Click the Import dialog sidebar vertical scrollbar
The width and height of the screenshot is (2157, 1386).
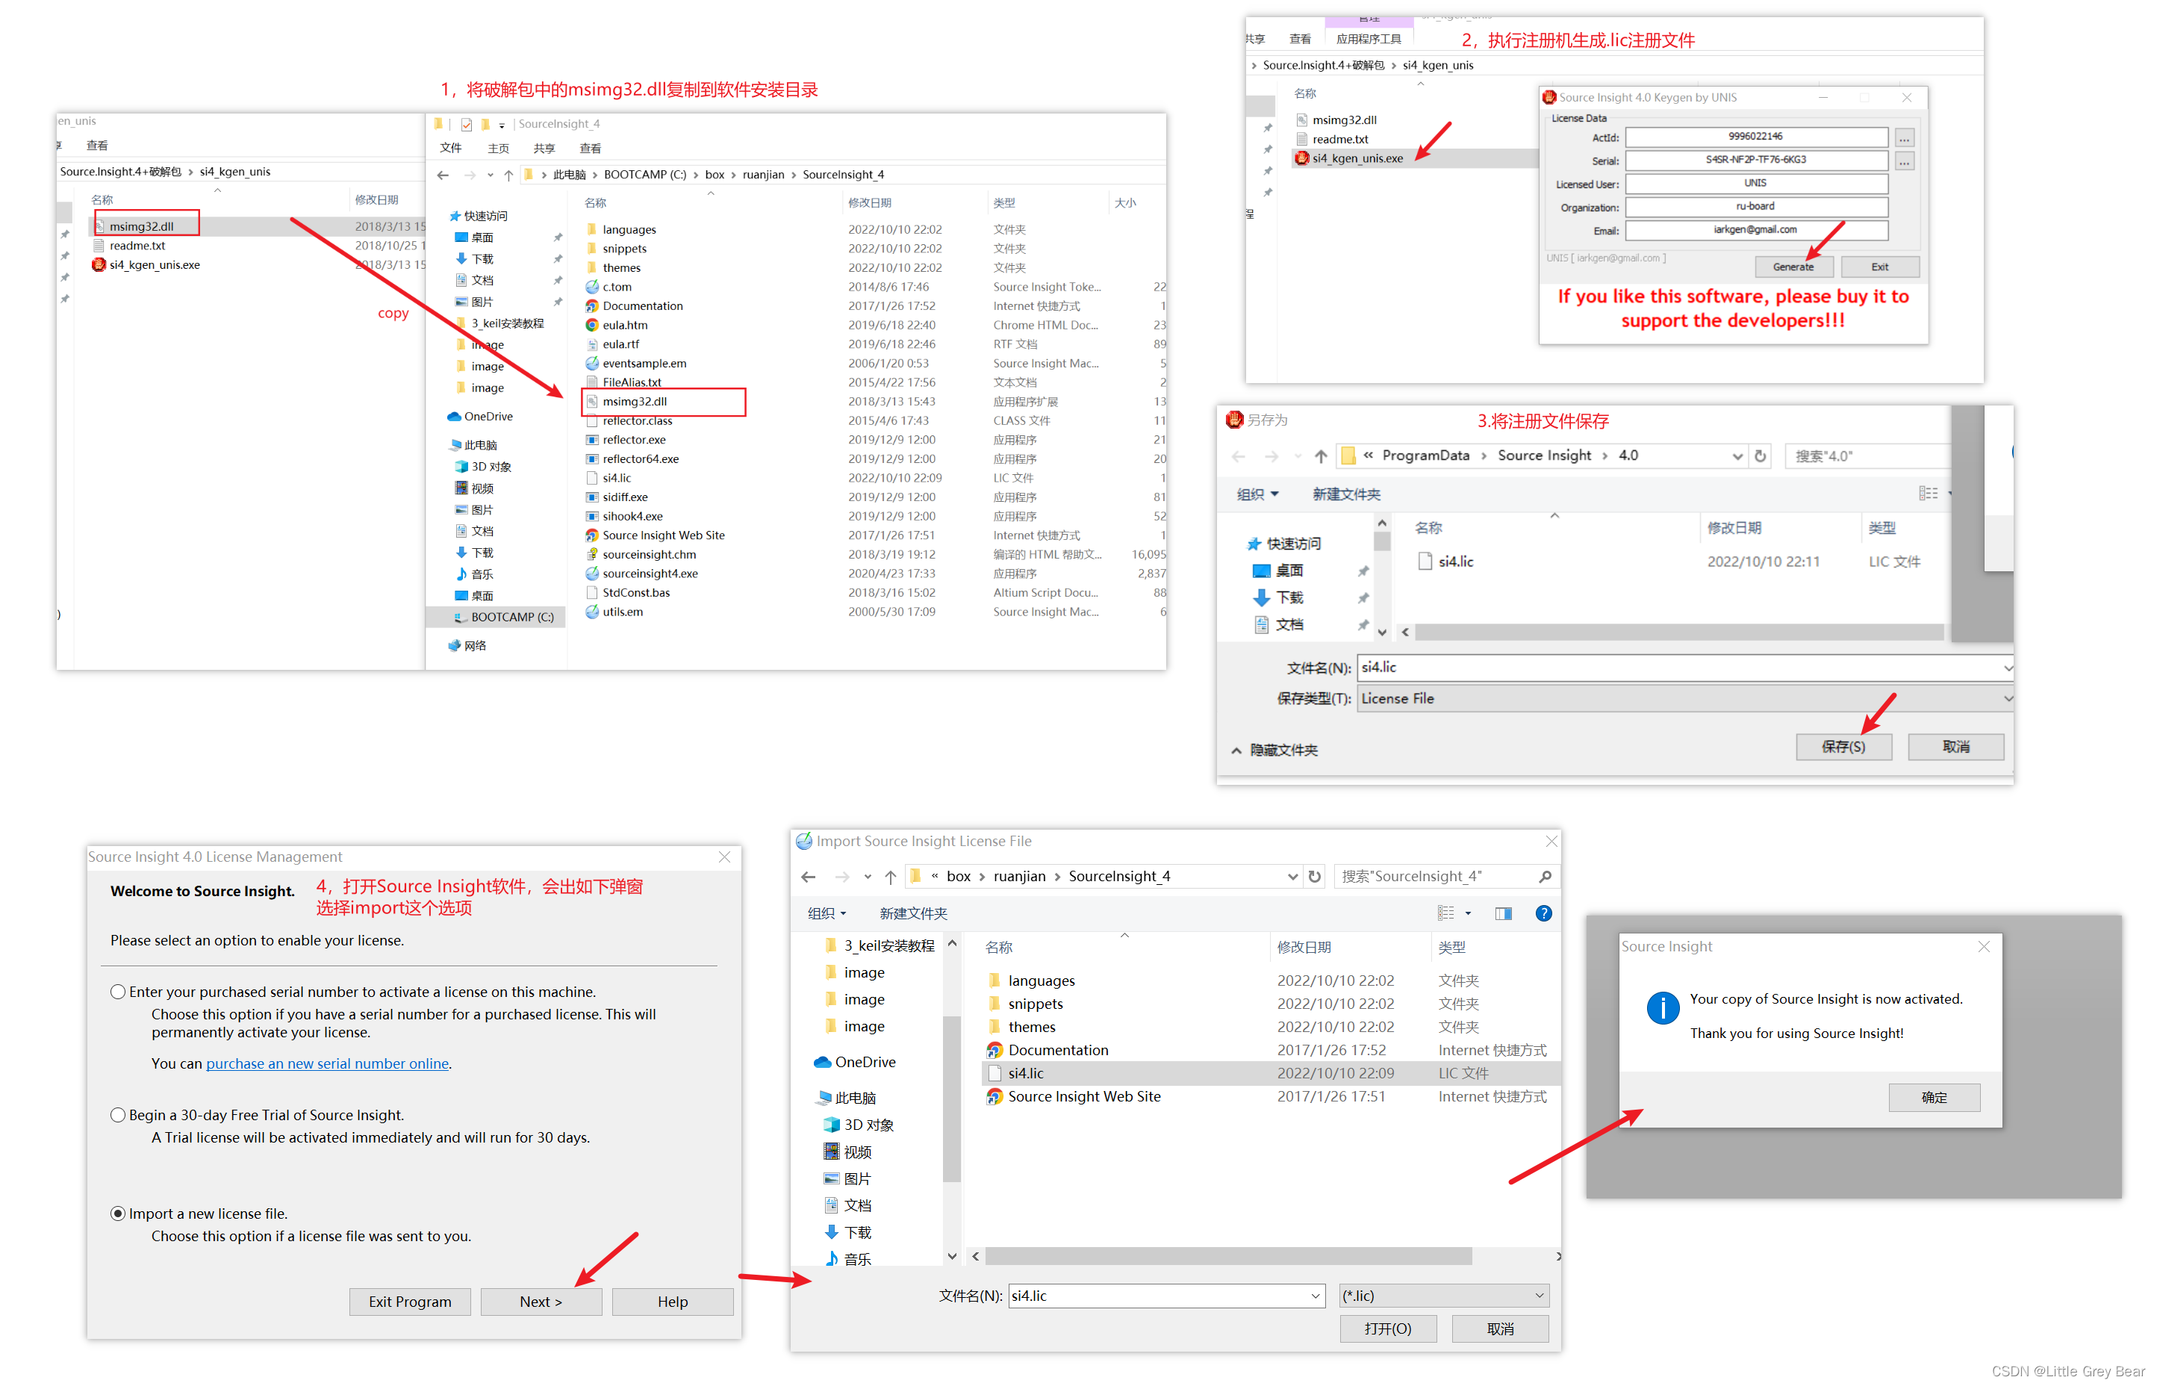(x=951, y=1099)
